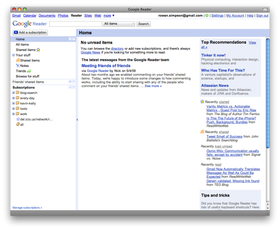This screenshot has height=230, width=280.
Task: Go to Gmail in top navigation
Action: click(x=16, y=16)
